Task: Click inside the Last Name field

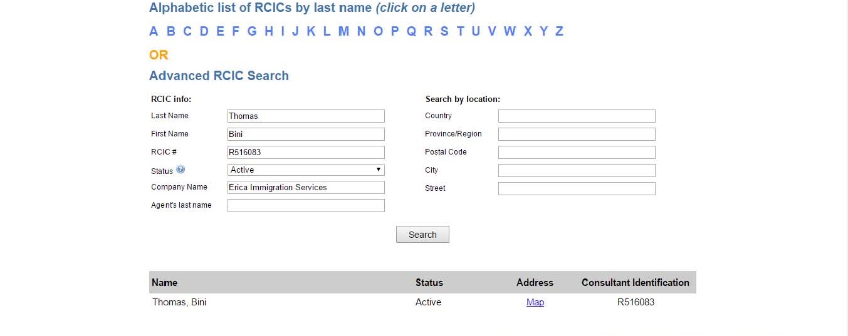Action: 306,116
